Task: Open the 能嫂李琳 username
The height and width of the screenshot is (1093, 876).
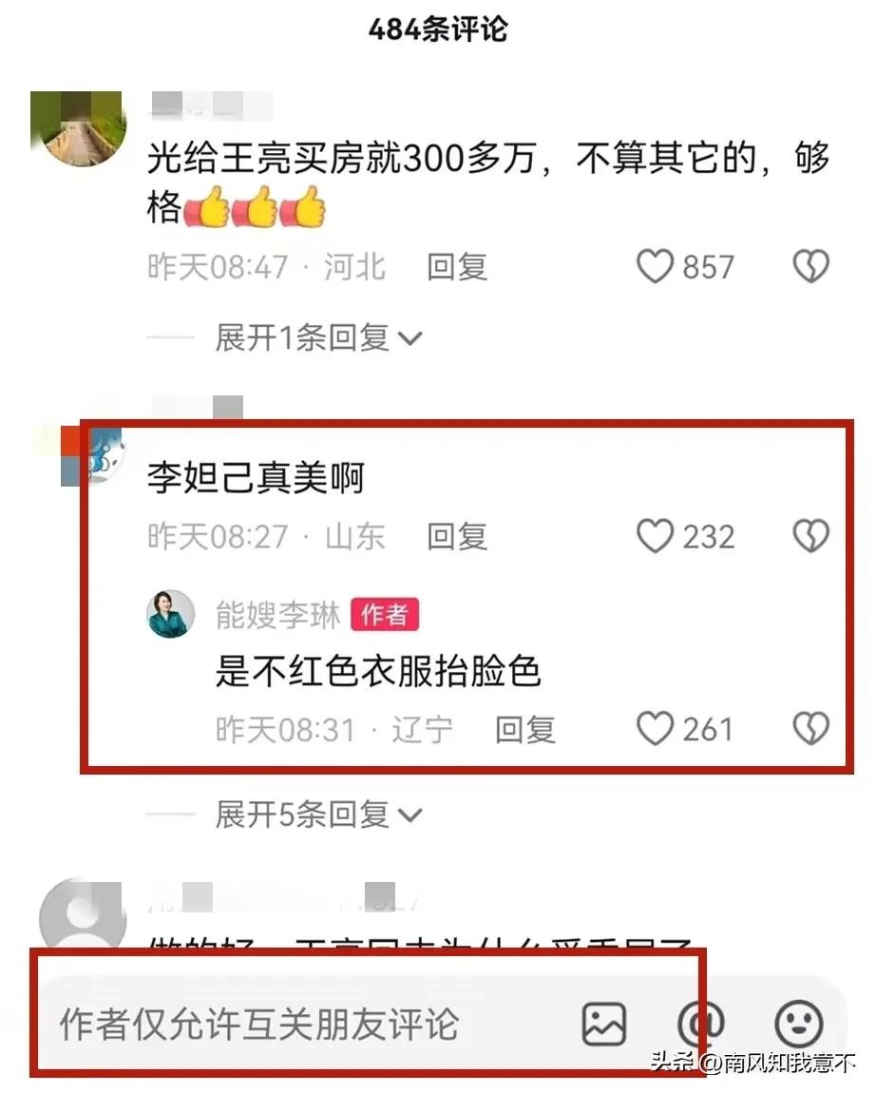Action: point(277,615)
